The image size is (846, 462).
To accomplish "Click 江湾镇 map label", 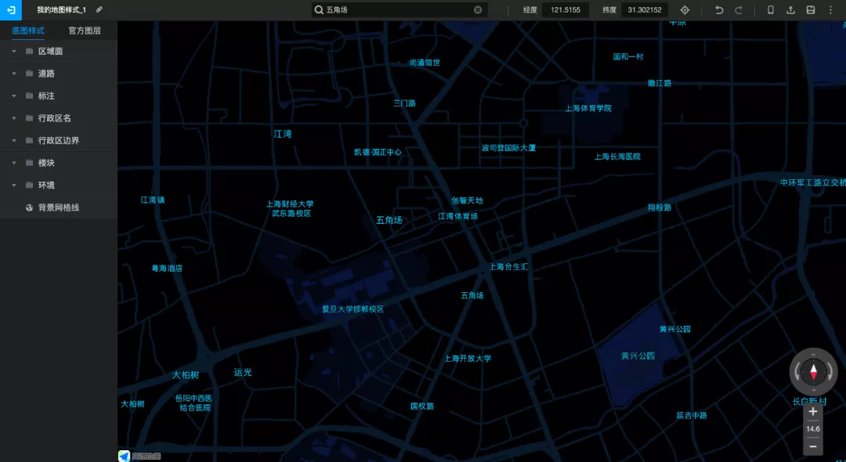I will [153, 200].
